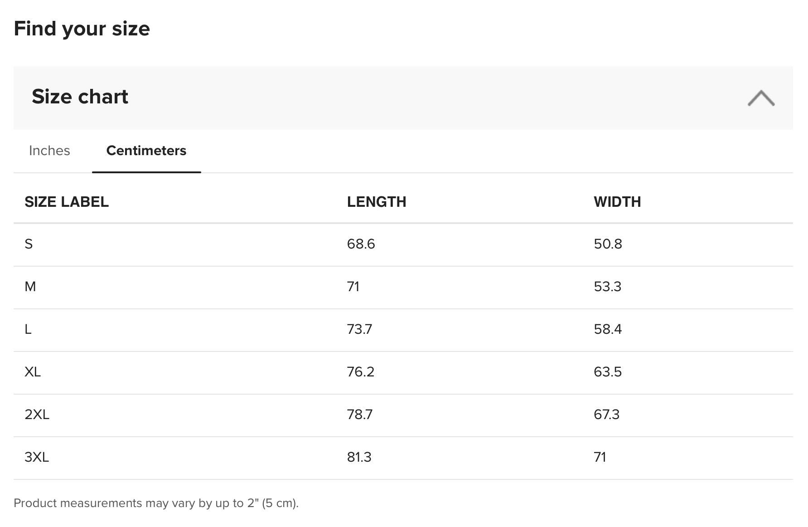Click the Size chart header title
808x527 pixels.
point(80,97)
